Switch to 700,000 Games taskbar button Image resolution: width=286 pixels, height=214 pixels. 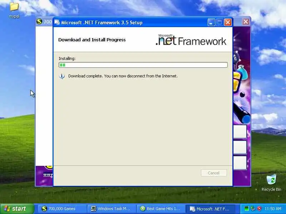pos(62,209)
